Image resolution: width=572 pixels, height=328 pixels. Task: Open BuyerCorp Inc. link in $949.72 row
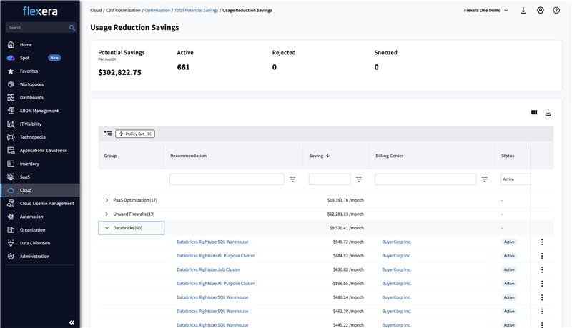pos(397,242)
